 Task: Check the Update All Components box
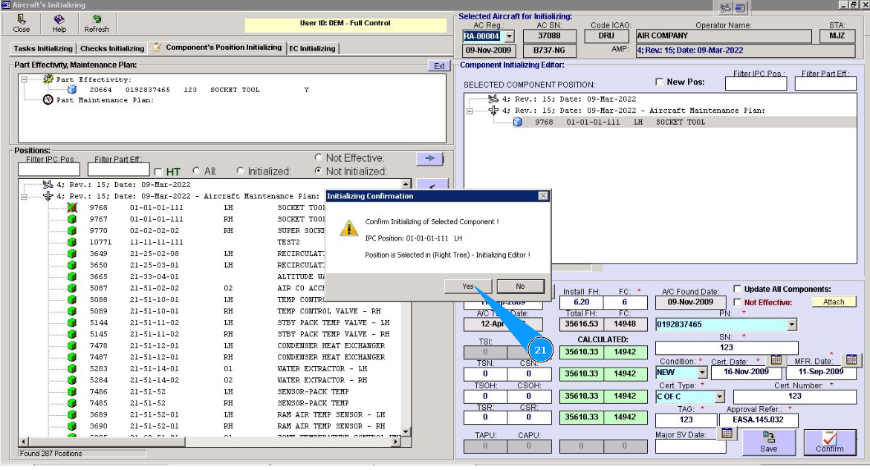tap(737, 289)
